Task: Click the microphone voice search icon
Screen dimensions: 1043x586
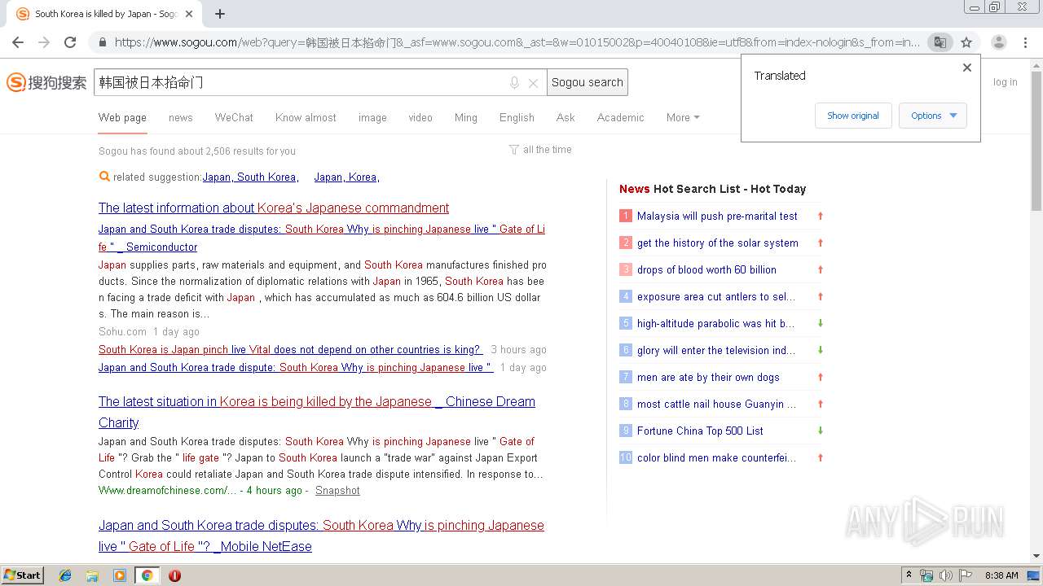Action: click(514, 83)
